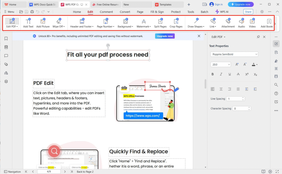Expand the Watermark dropdown menu
The width and height of the screenshot is (282, 174).
click(x=144, y=23)
